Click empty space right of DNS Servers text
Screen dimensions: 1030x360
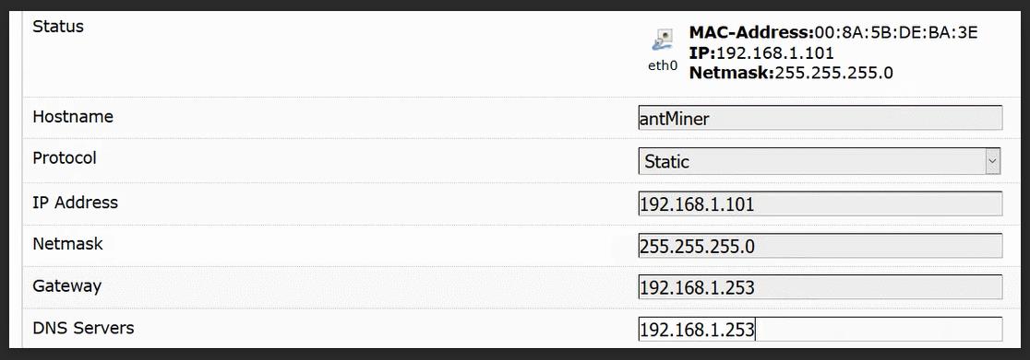click(879, 330)
